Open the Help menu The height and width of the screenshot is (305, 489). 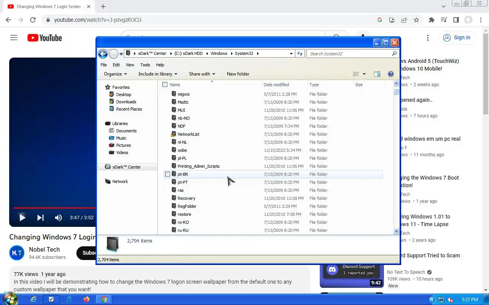click(x=160, y=65)
